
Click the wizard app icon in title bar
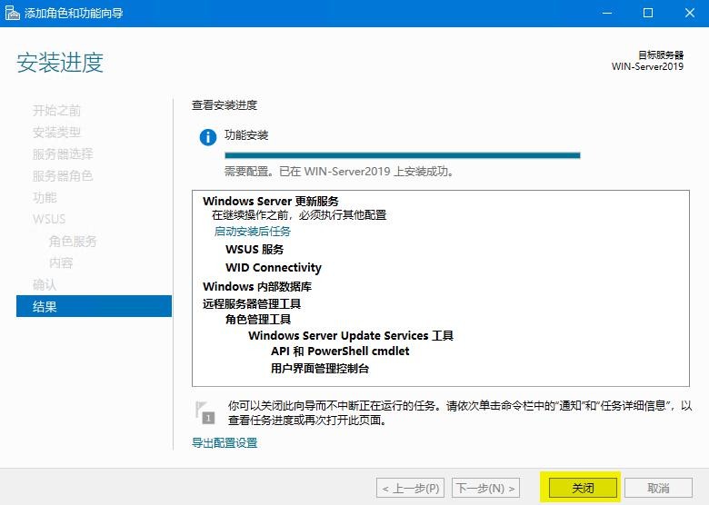12,13
